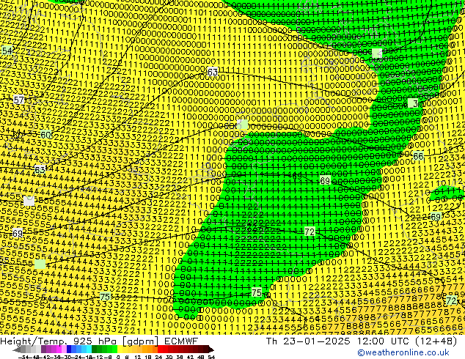Image resolution: width=465 pixels, height=359 pixels.
Task: Click the 'Height/Temp. 925 hPa [gdpm] ECMWF' title
Action: 99,341
